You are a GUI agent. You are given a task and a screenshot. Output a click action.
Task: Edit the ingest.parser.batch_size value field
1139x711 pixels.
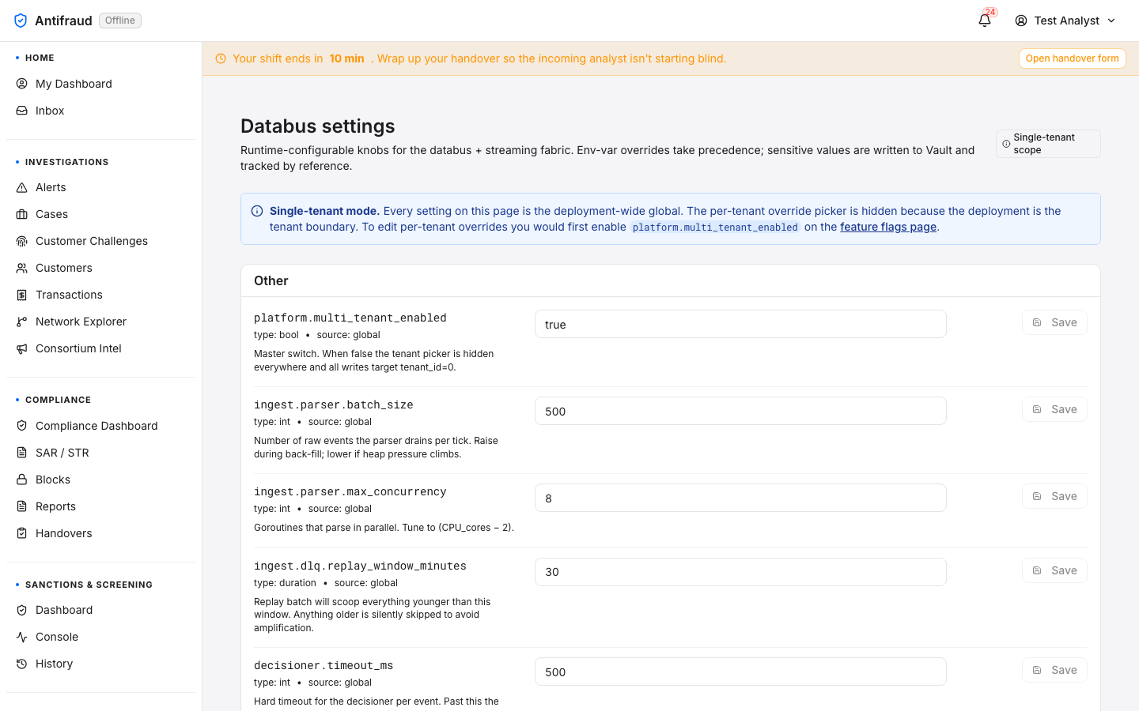click(740, 411)
